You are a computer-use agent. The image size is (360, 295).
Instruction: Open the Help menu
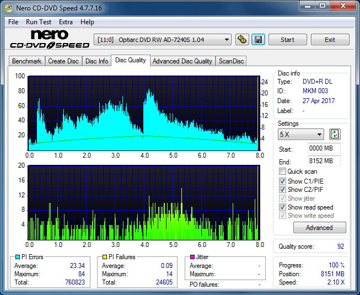click(x=87, y=22)
